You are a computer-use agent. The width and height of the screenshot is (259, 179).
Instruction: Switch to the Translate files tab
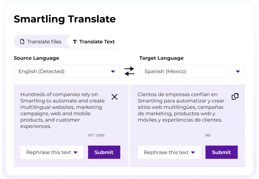pos(41,42)
